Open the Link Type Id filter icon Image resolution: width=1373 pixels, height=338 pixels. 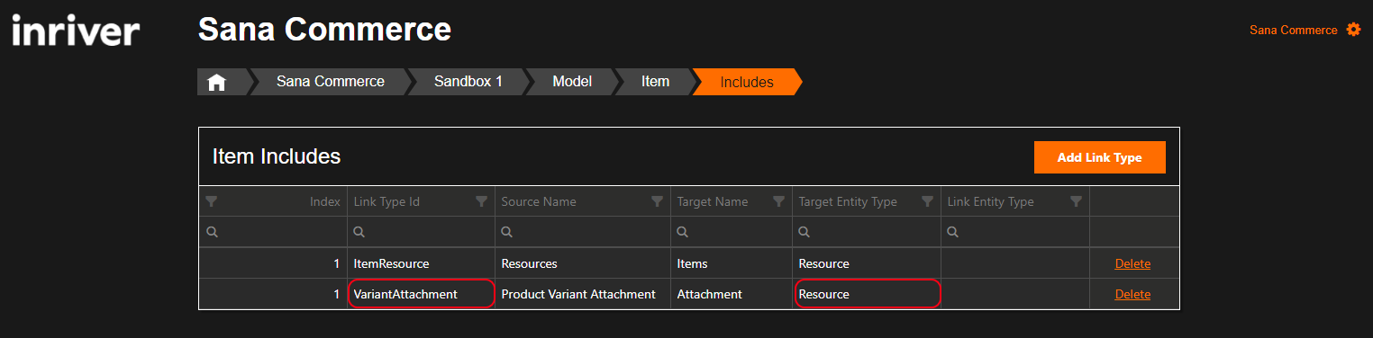pos(481,201)
